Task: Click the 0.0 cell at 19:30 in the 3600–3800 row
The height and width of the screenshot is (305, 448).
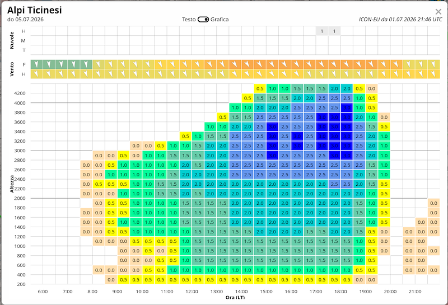Action: coord(384,117)
